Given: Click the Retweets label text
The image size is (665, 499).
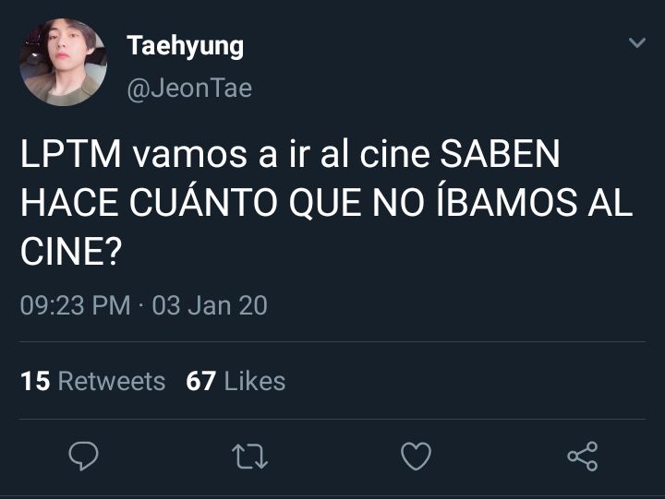Looking at the screenshot, I should [x=112, y=381].
